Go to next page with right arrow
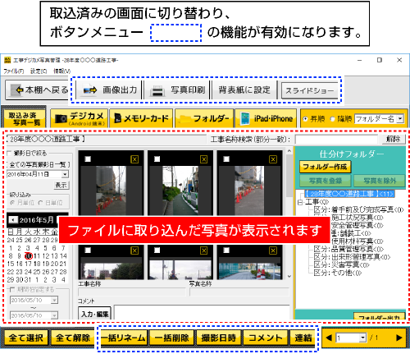Viewport: 410px width, 354px height. [399, 338]
